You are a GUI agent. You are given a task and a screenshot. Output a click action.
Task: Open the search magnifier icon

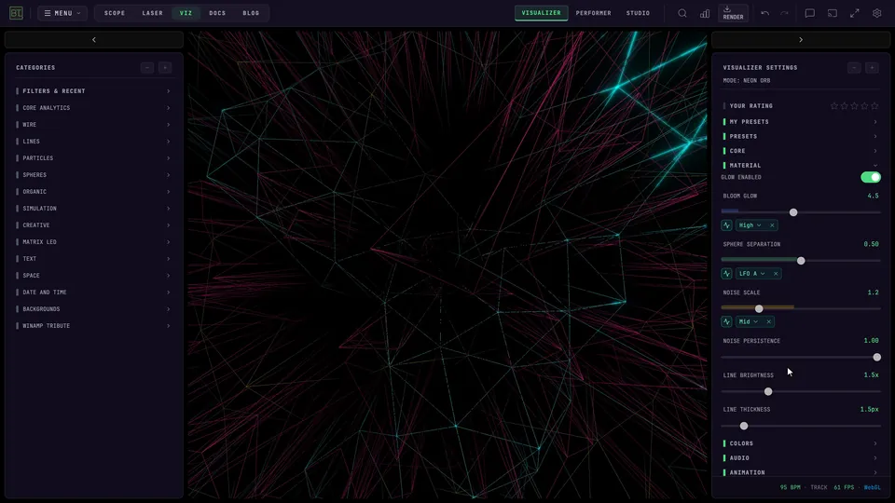coord(682,13)
